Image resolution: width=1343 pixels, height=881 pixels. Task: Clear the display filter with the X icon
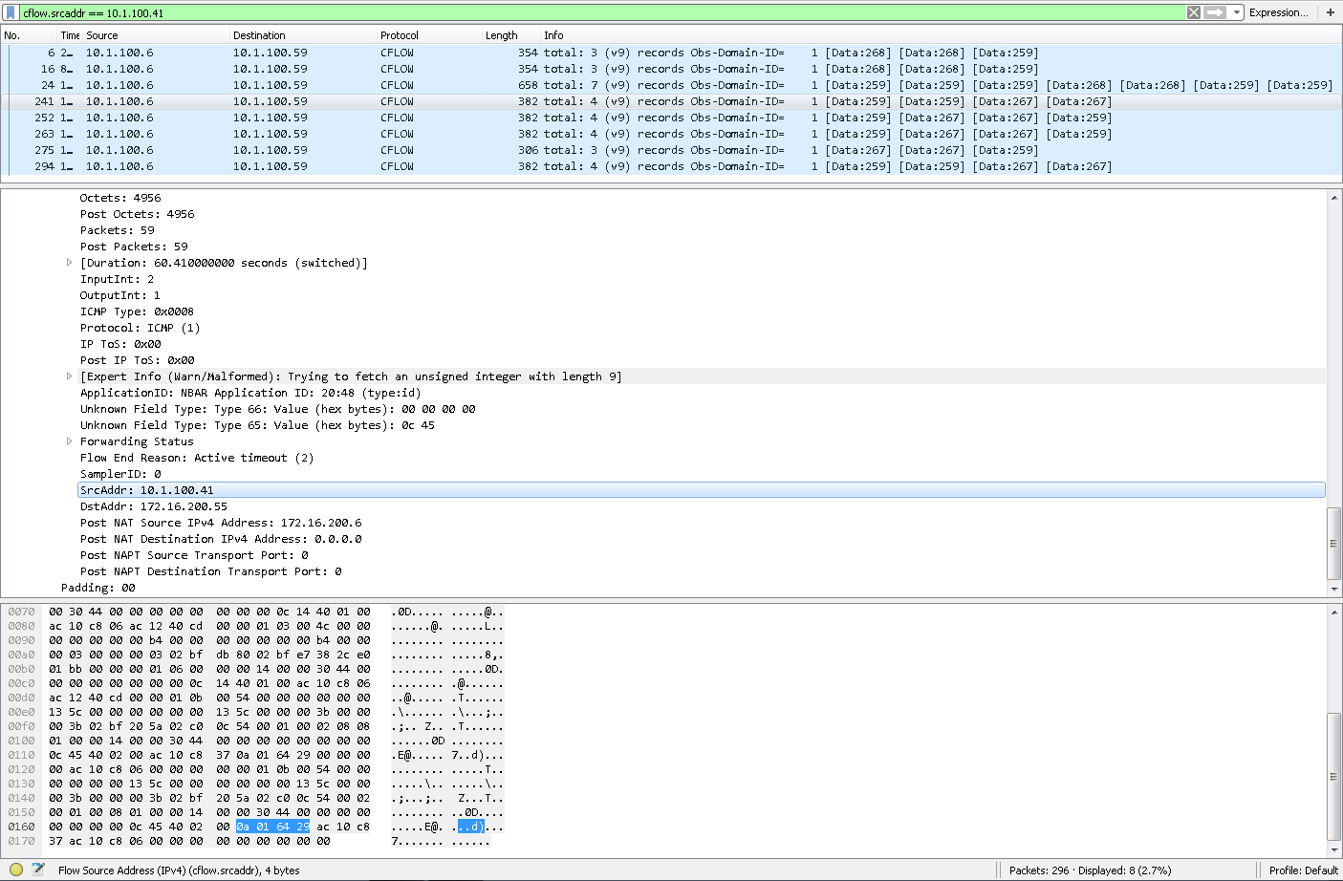tap(1194, 12)
